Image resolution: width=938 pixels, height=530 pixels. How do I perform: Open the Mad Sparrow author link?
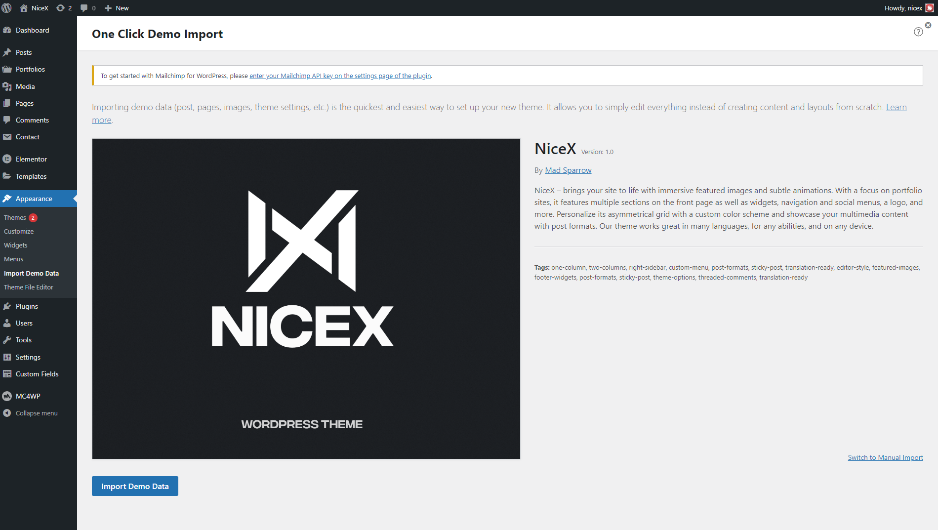tap(568, 170)
